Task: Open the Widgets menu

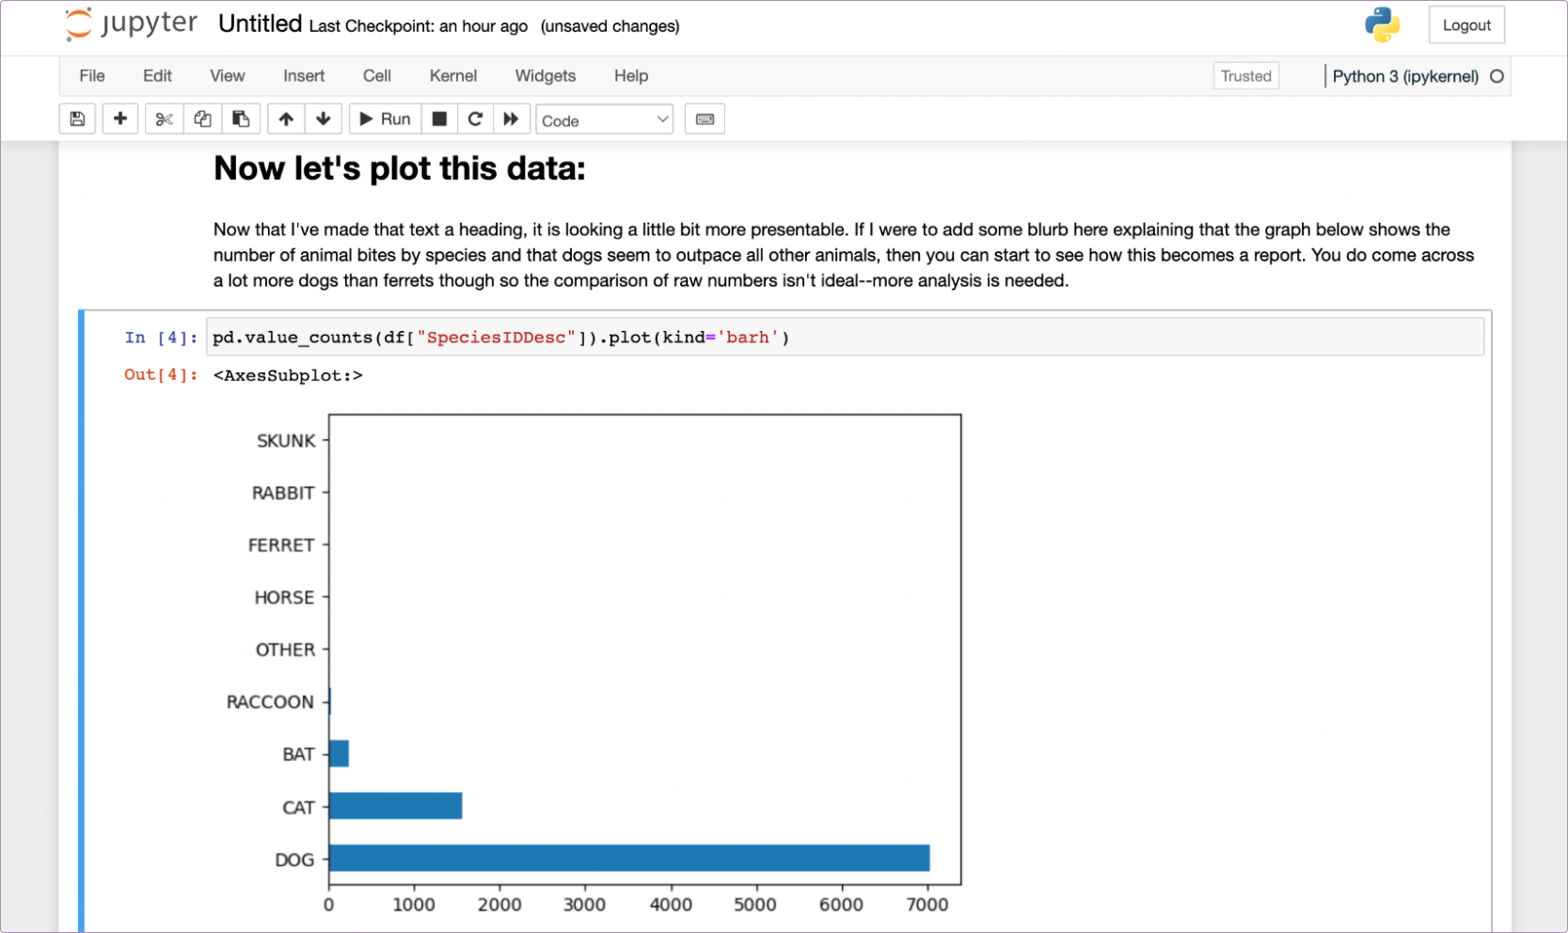Action: point(546,76)
